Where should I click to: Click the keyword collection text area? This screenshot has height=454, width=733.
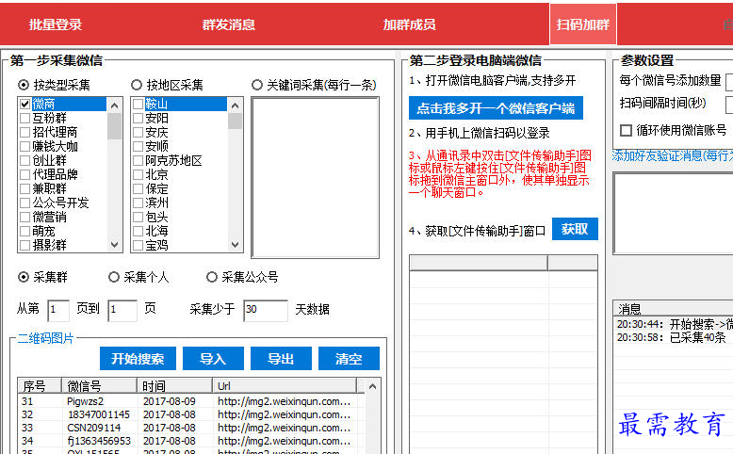click(x=315, y=177)
